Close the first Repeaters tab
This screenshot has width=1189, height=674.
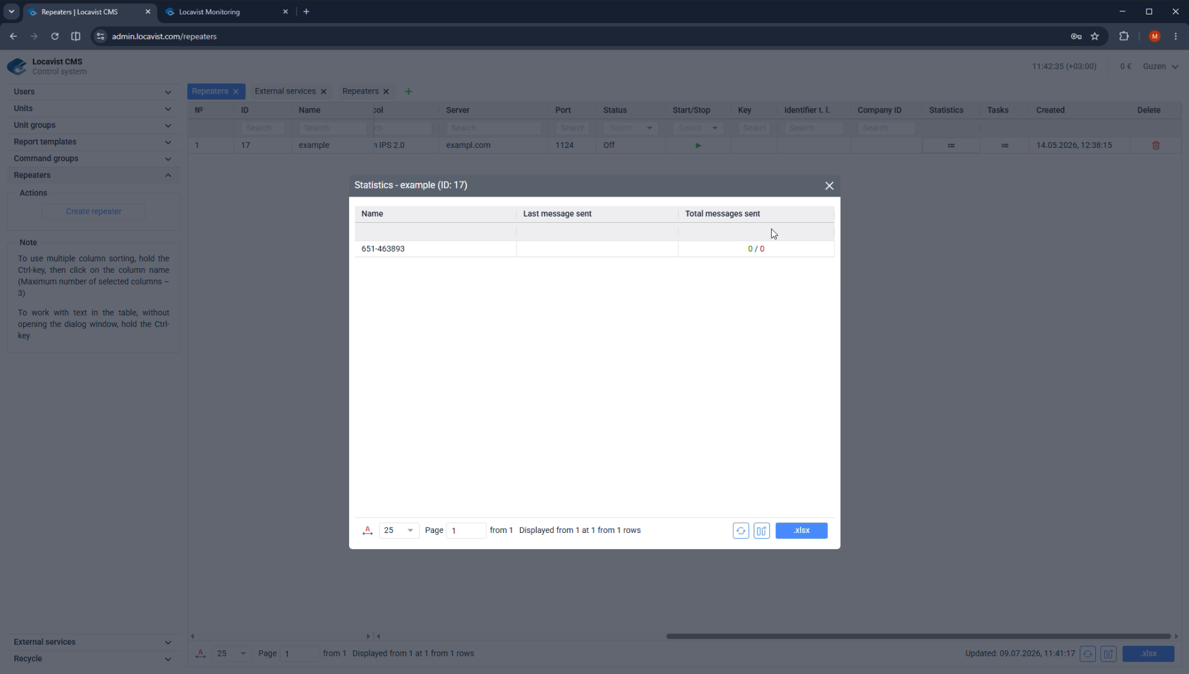[235, 92]
